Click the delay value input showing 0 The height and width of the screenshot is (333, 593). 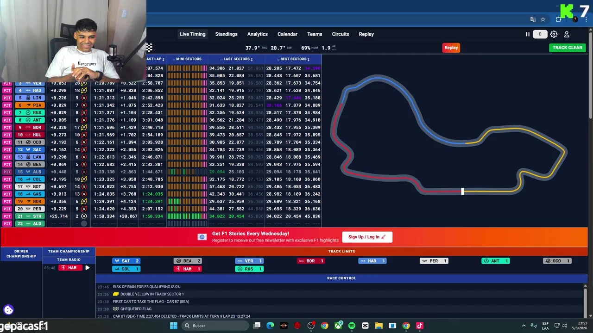click(540, 34)
